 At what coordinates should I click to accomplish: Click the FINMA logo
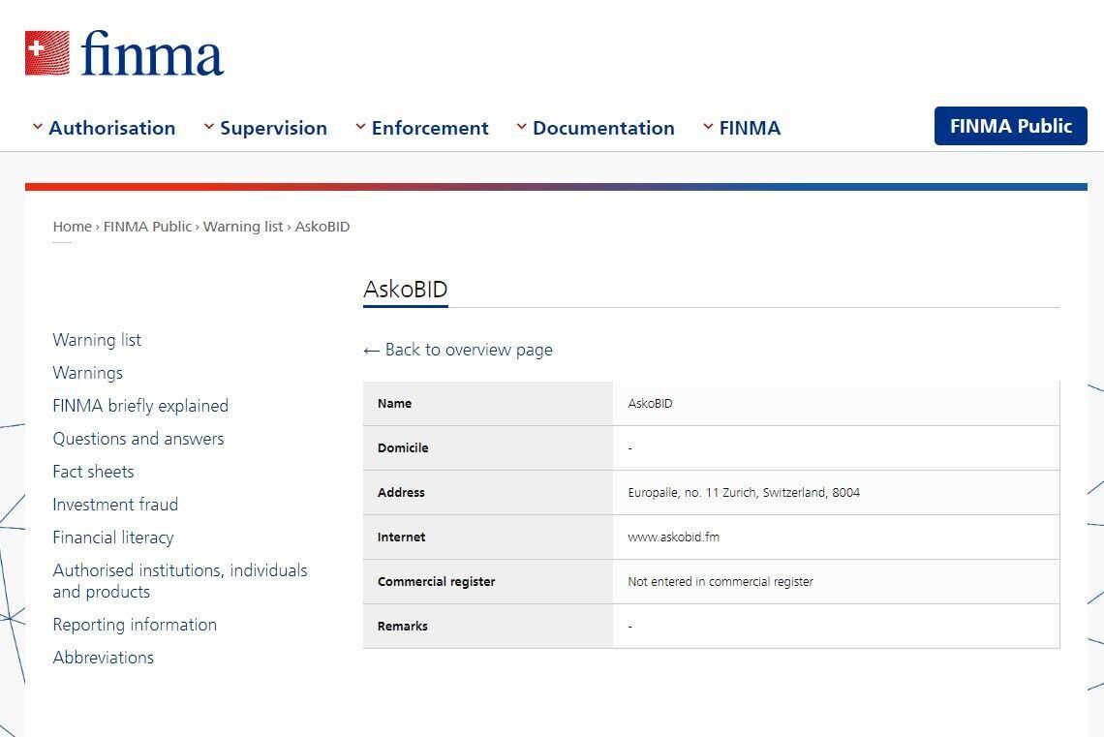tap(125, 53)
